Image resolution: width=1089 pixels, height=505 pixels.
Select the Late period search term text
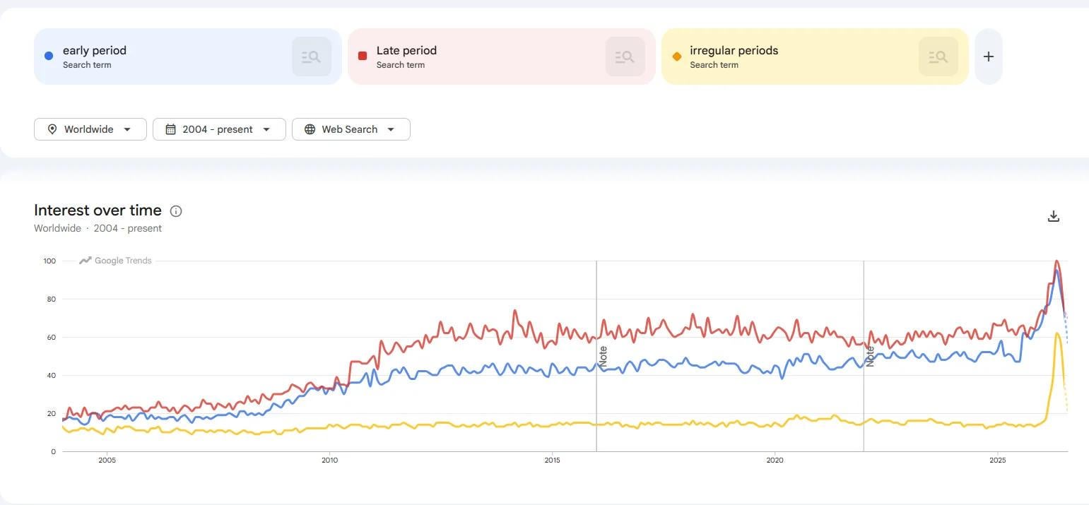click(406, 50)
